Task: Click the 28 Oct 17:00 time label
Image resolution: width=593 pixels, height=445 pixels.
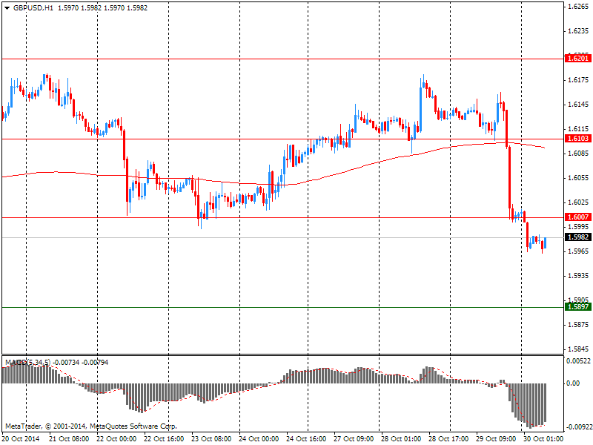Action: [448, 438]
